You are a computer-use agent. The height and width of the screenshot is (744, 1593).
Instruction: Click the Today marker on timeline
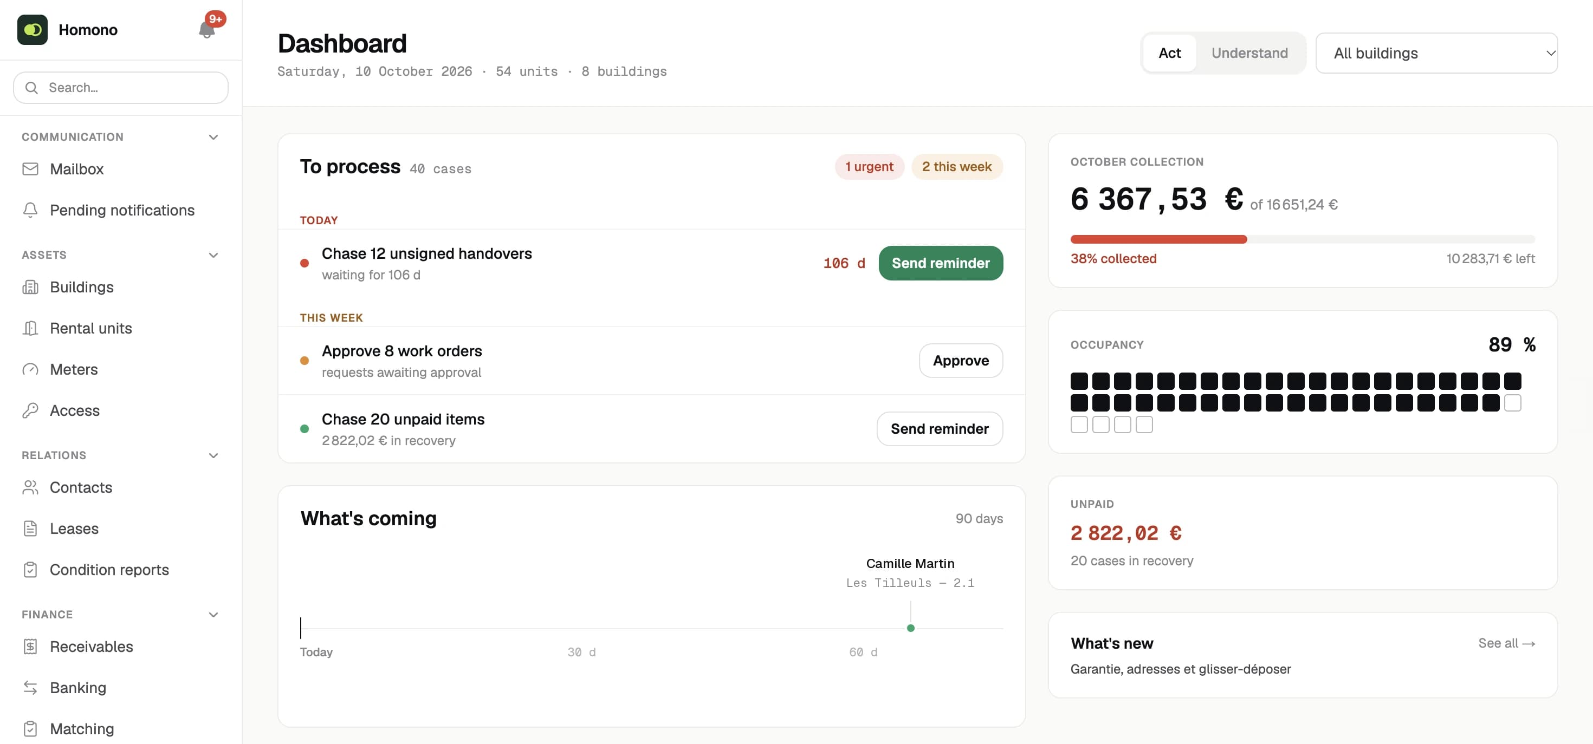point(301,628)
